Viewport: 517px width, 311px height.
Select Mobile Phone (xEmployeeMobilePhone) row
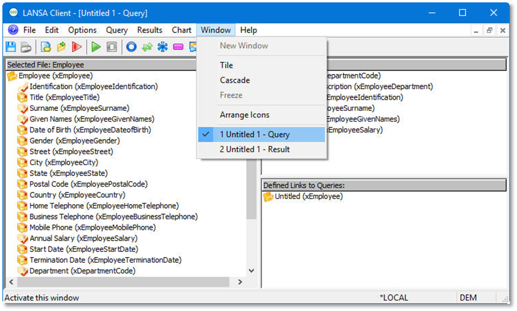click(93, 228)
